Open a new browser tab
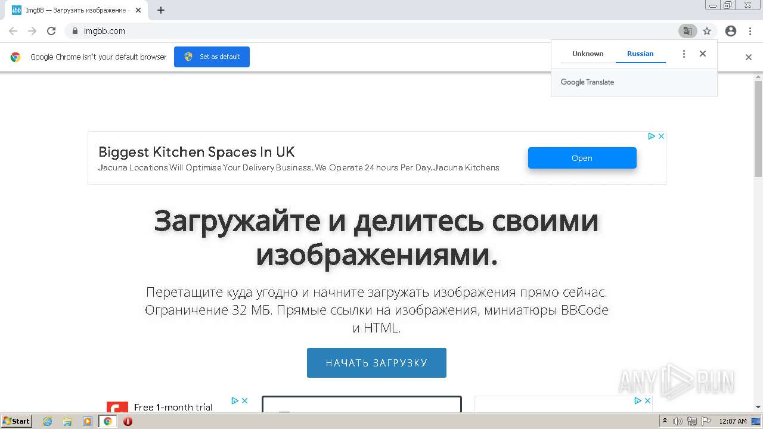763x429 pixels. point(161,10)
